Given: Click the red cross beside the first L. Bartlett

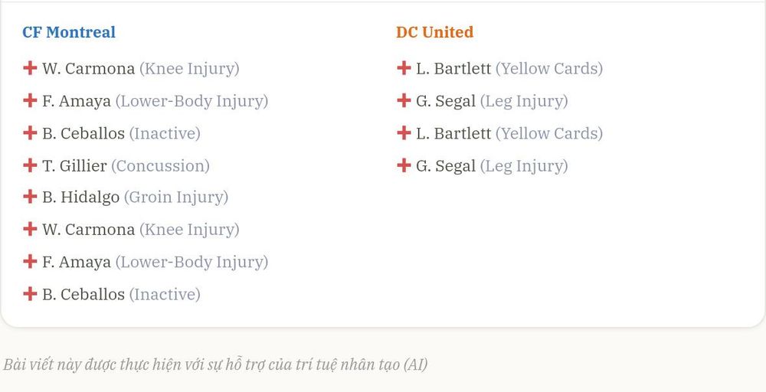Looking at the screenshot, I should coord(404,68).
